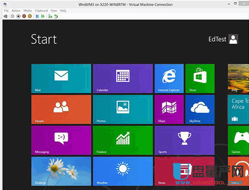Launch the Finance tile
Screen dimensions: 249x190
click(x=123, y=141)
